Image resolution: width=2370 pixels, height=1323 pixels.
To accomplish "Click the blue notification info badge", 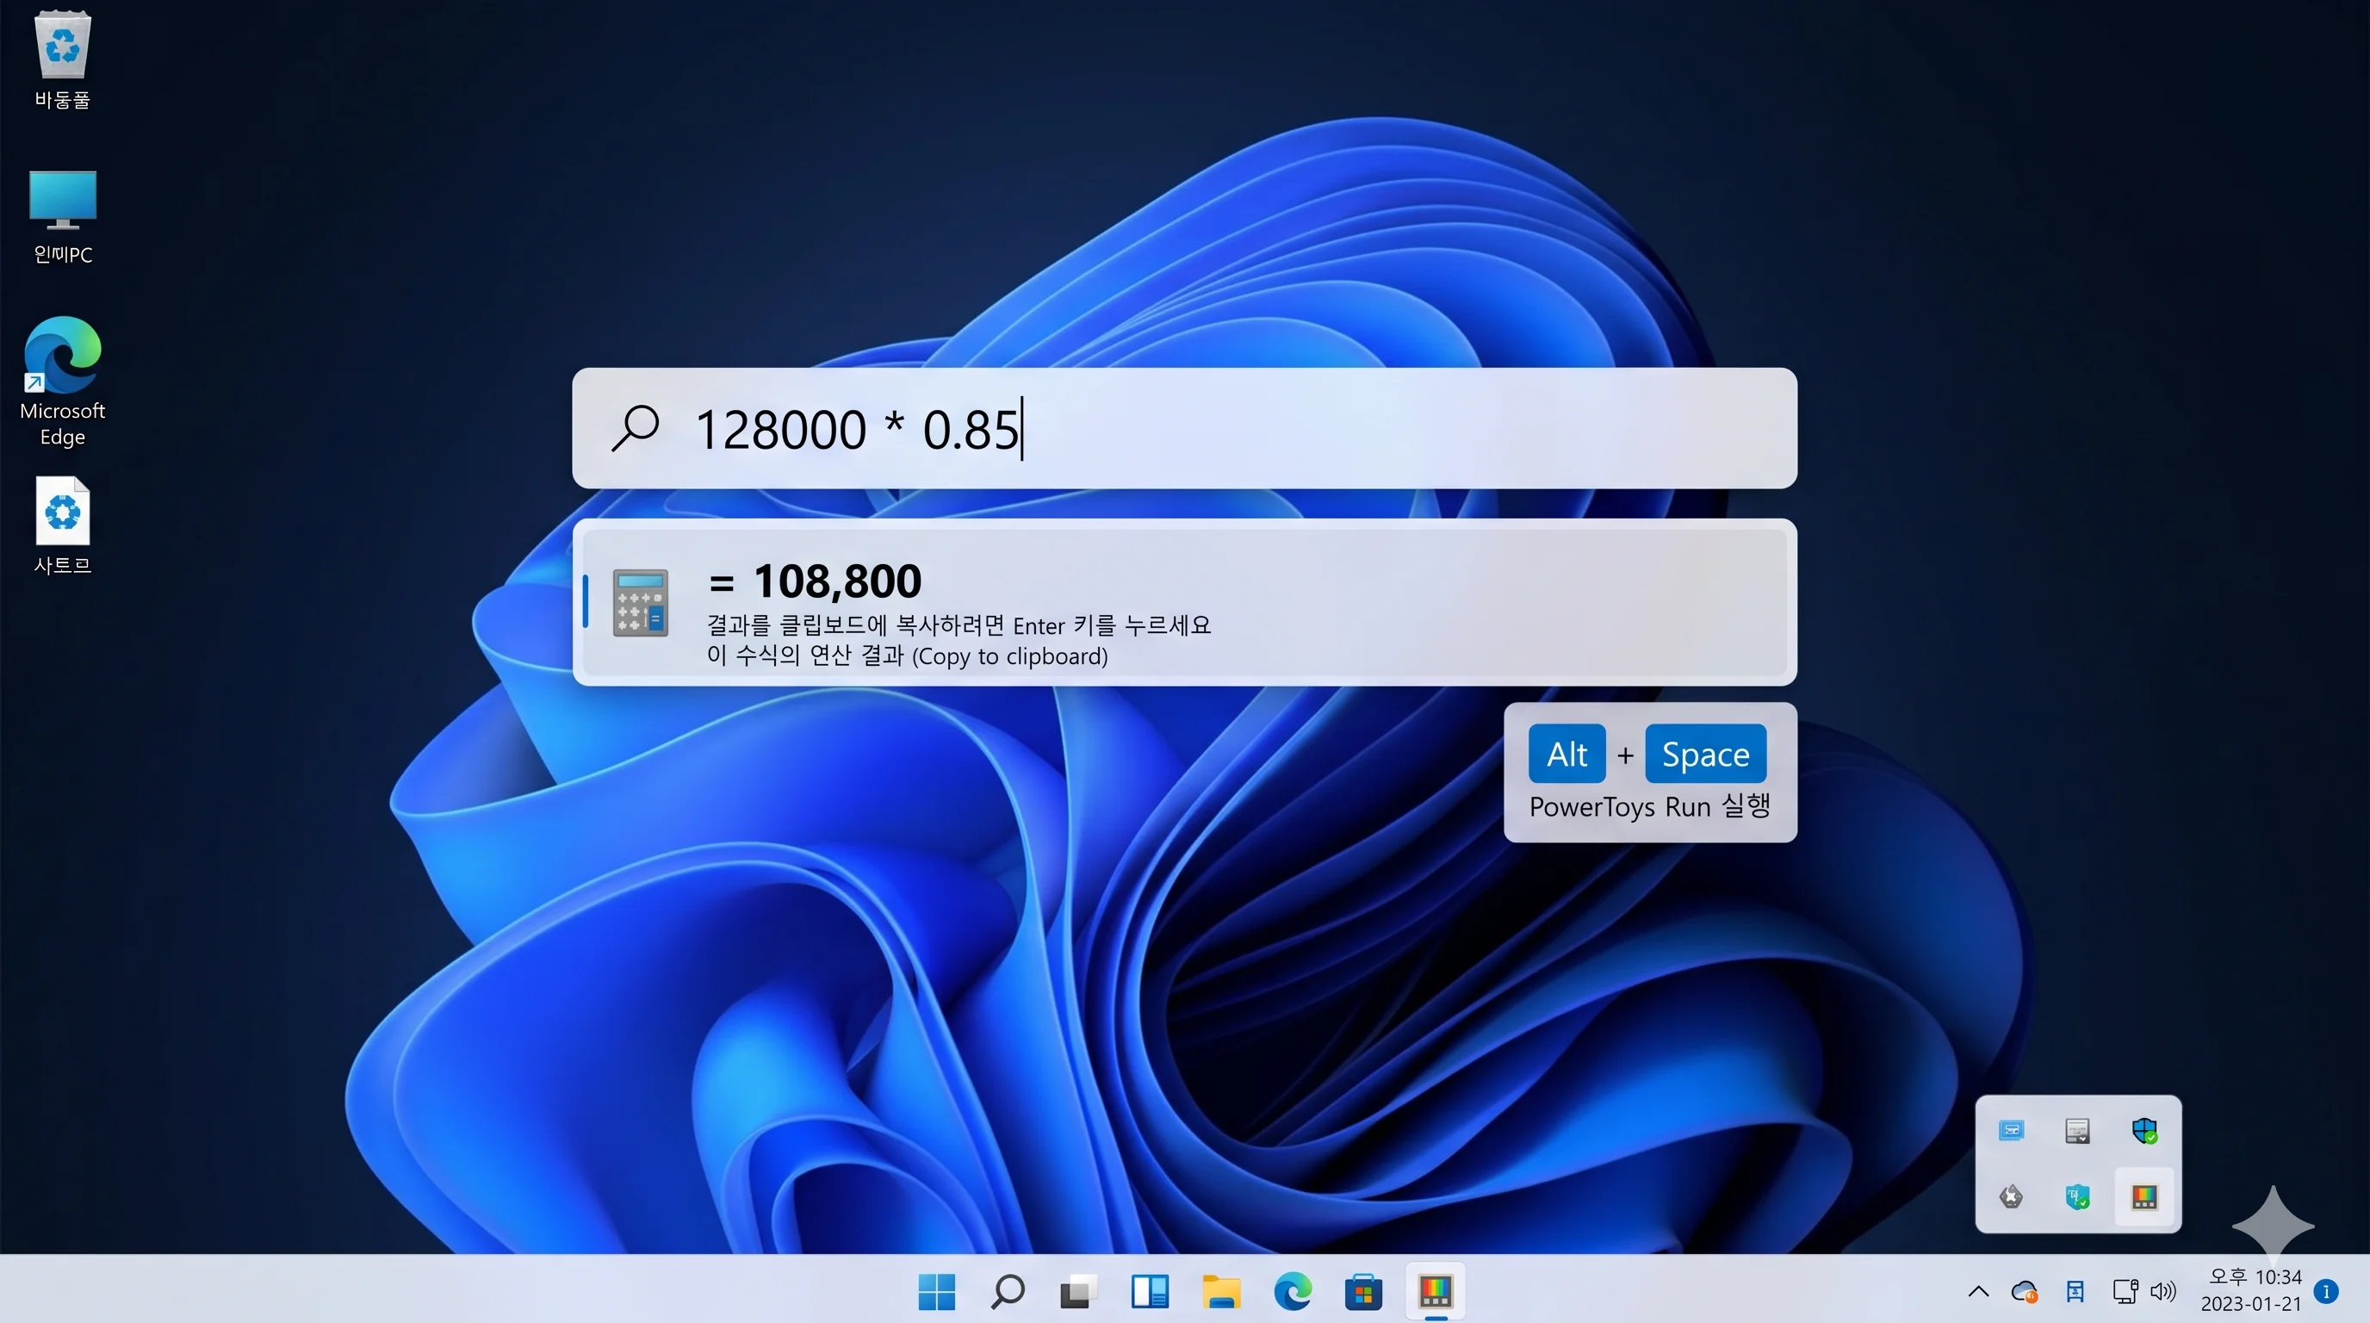I will [2326, 1291].
